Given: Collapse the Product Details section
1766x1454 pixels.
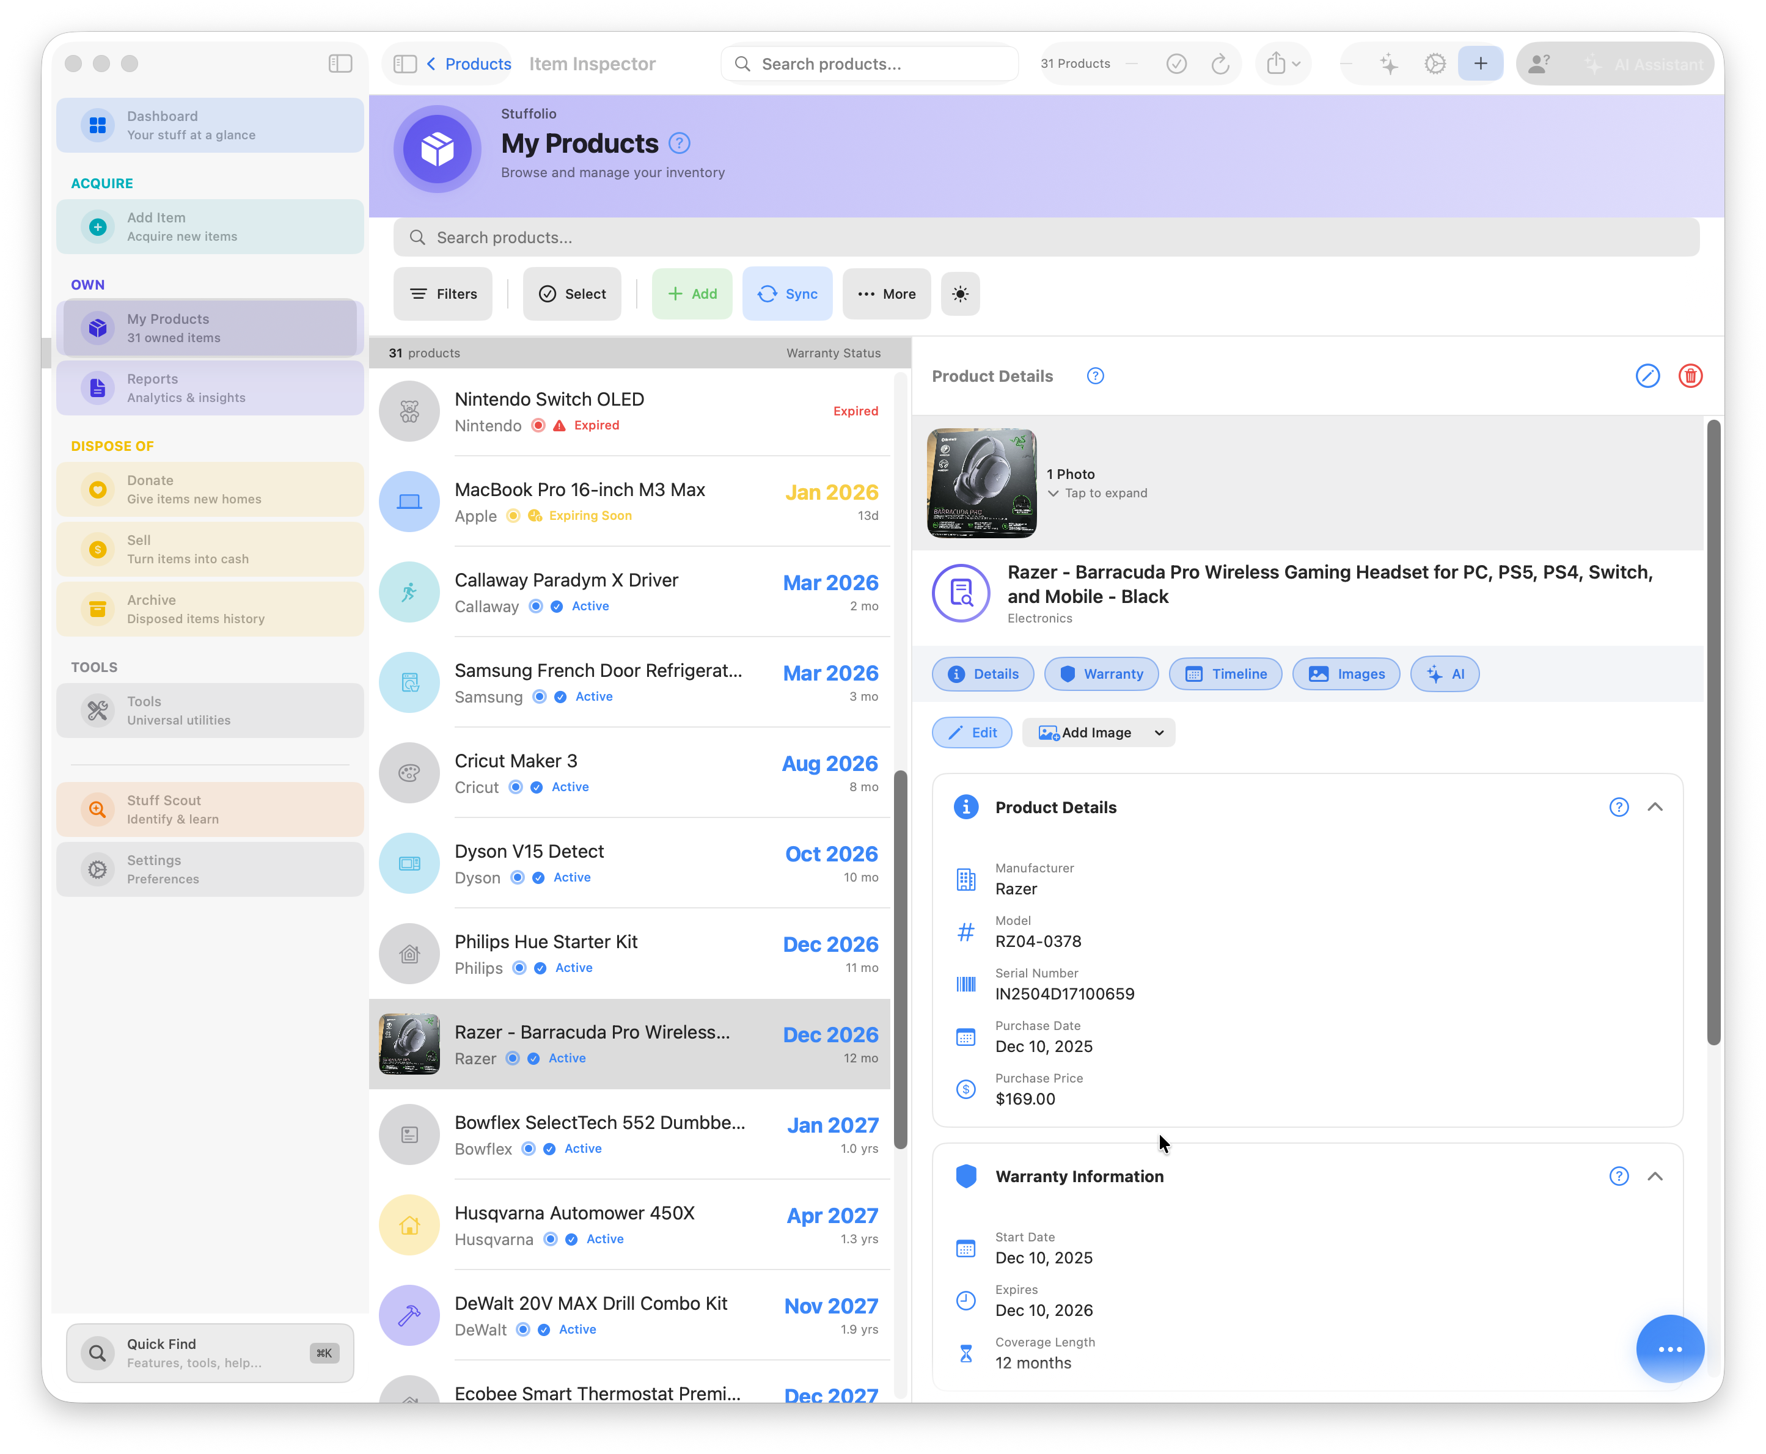Looking at the screenshot, I should pyautogui.click(x=1655, y=806).
